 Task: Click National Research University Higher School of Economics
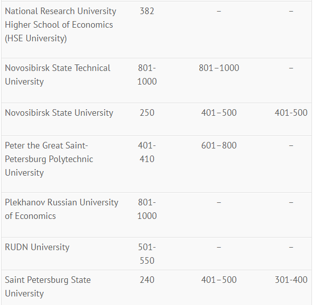[x=60, y=25]
